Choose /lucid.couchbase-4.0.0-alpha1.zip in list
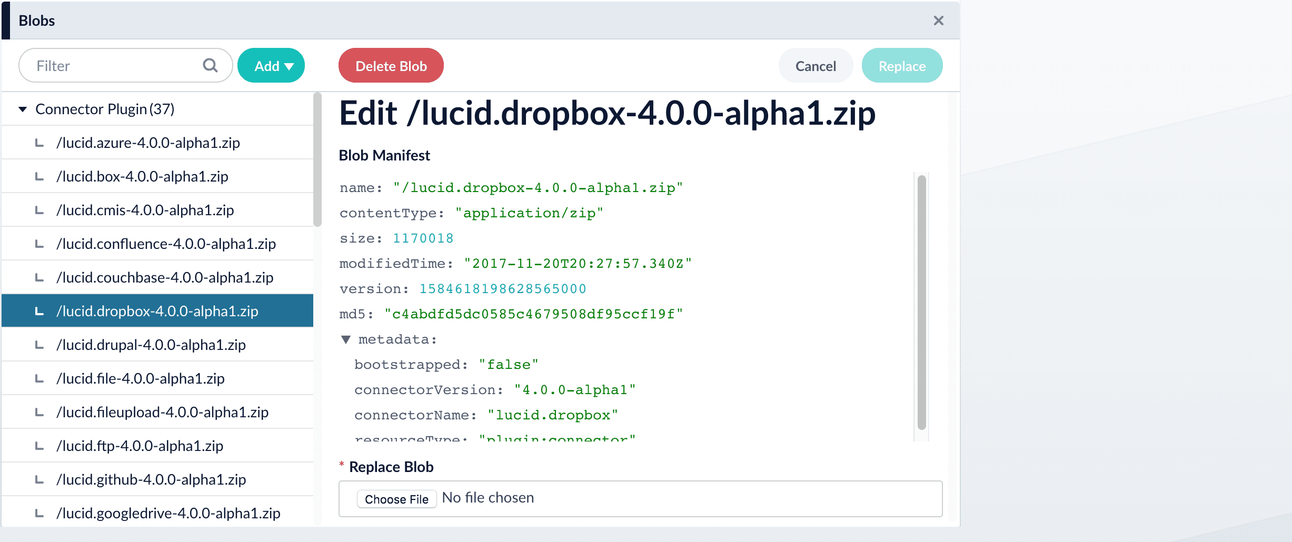This screenshot has width=1292, height=542. point(157,277)
